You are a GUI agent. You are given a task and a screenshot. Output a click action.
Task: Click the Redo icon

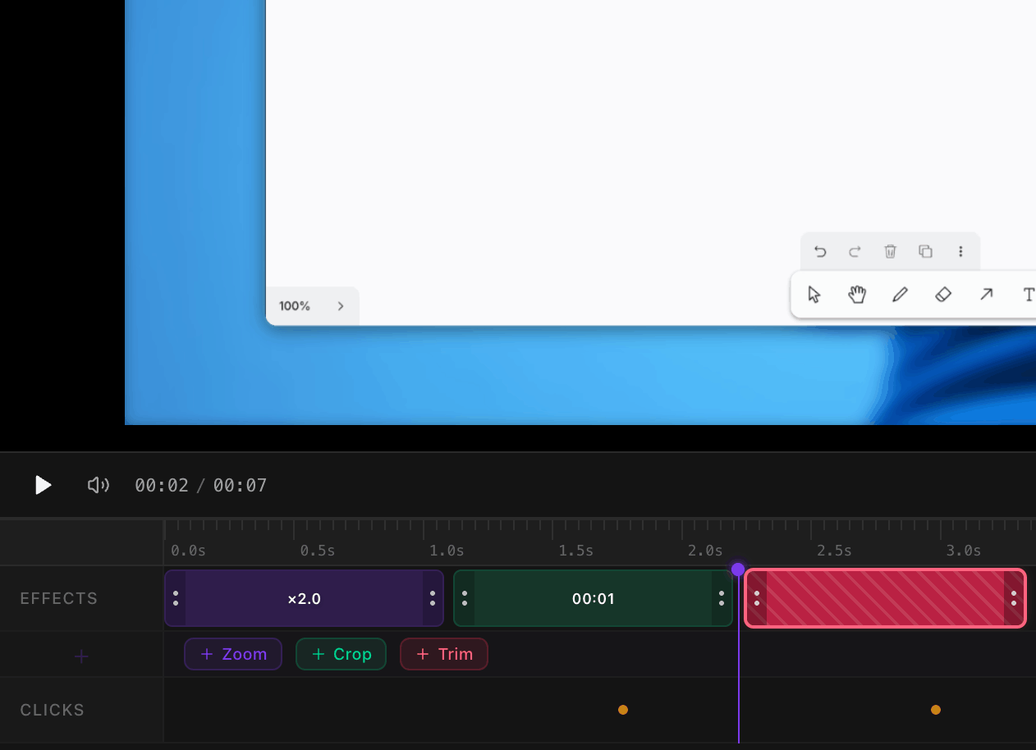coord(855,251)
